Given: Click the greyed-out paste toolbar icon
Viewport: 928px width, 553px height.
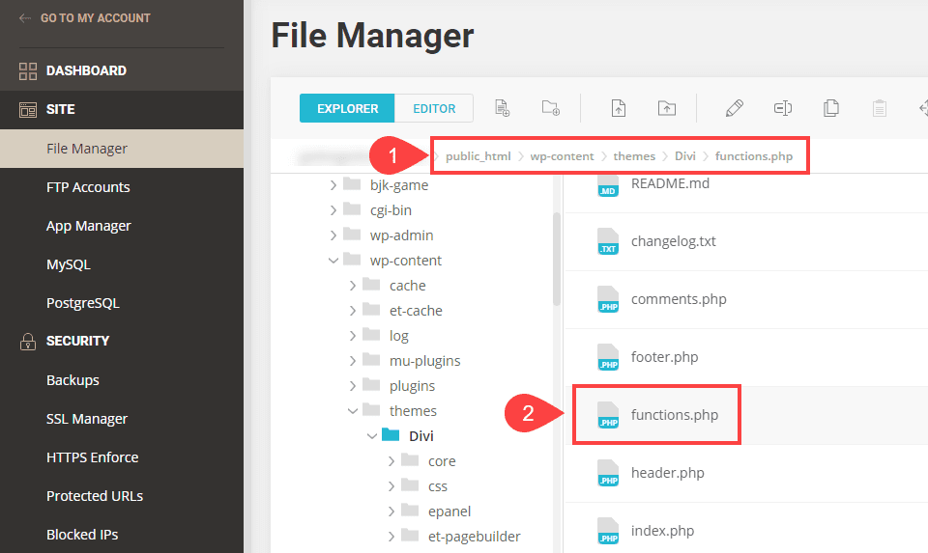Looking at the screenshot, I should 880,108.
